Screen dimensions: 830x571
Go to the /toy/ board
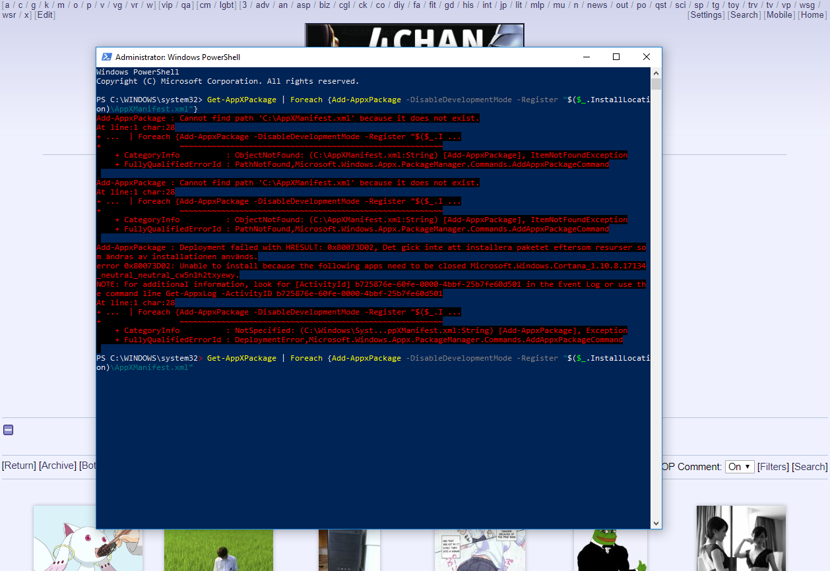[x=734, y=5]
